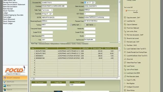Switch to the Delivery Address tab
Image resolution: width=163 pixels, height=92 pixels.
pyautogui.click(x=65, y=44)
